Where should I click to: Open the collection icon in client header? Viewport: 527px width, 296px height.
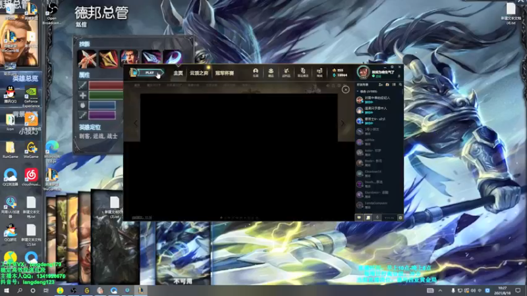(271, 72)
